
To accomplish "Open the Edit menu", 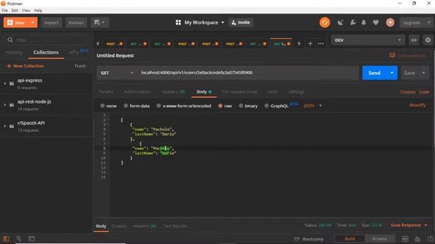I will click(x=15, y=11).
